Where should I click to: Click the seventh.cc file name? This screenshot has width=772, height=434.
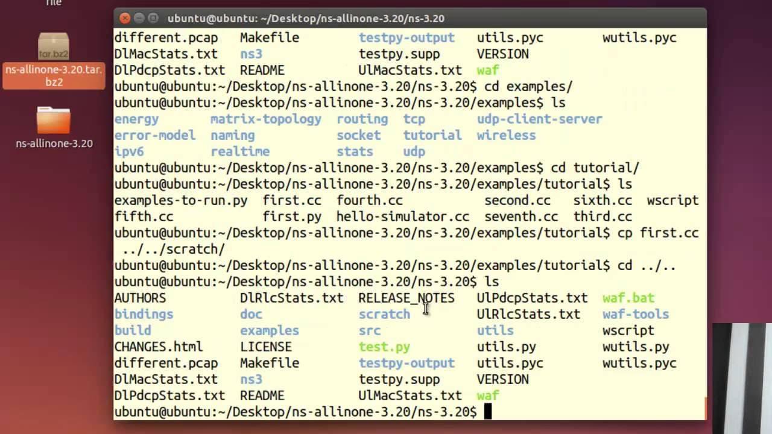(521, 217)
